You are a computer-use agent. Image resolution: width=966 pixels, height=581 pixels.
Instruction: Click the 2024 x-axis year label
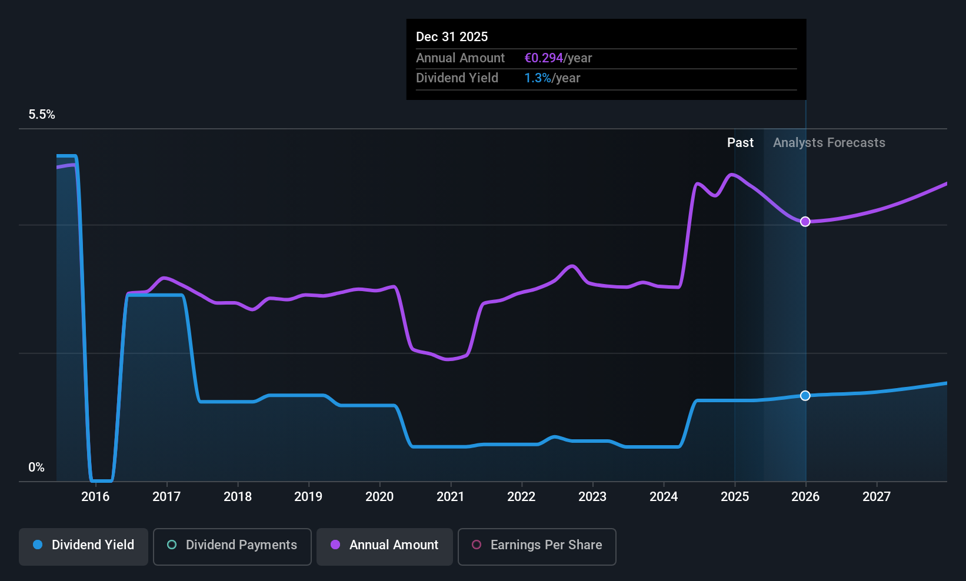click(664, 497)
